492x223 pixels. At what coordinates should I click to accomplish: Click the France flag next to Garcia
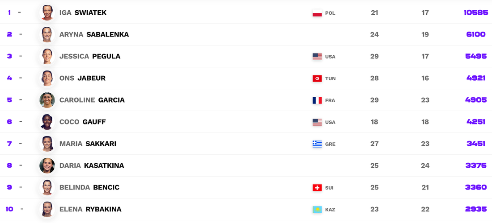[x=317, y=100]
